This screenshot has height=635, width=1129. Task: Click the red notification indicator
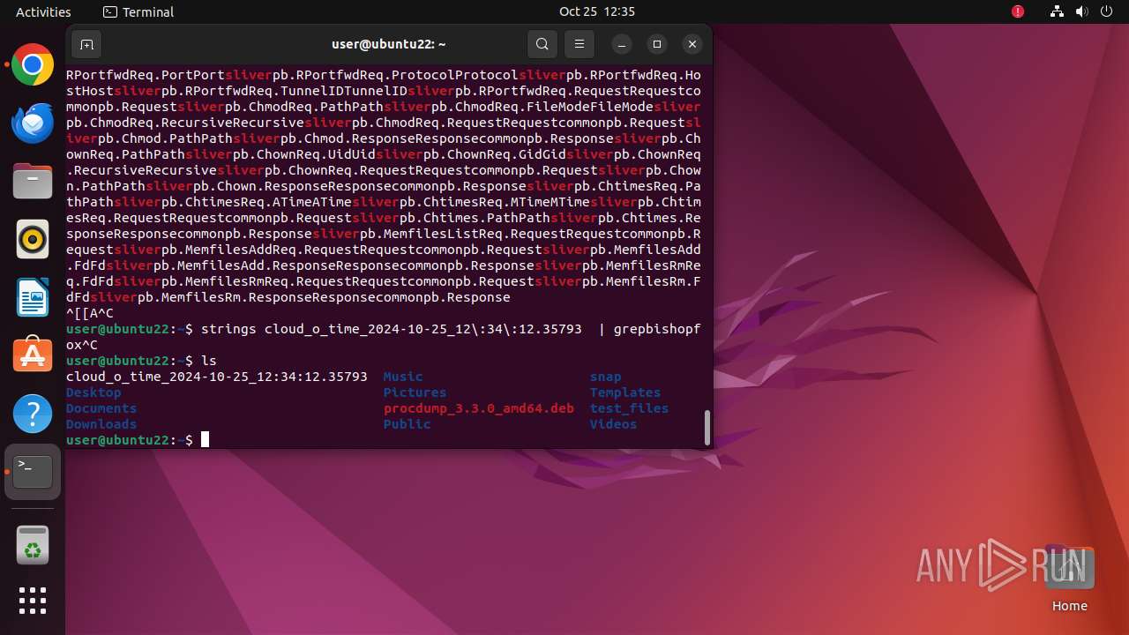click(1018, 11)
